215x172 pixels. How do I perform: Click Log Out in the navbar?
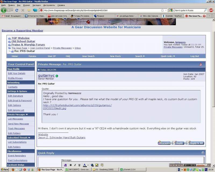pos(194,56)
